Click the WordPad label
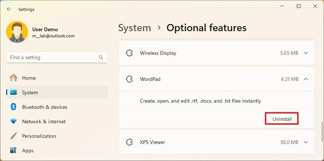 point(150,79)
